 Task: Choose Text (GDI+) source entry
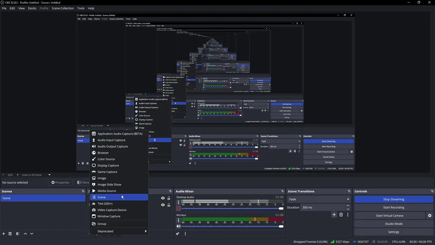pyautogui.click(x=119, y=203)
